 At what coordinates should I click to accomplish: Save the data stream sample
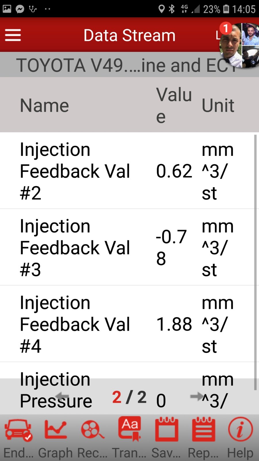coord(166,430)
